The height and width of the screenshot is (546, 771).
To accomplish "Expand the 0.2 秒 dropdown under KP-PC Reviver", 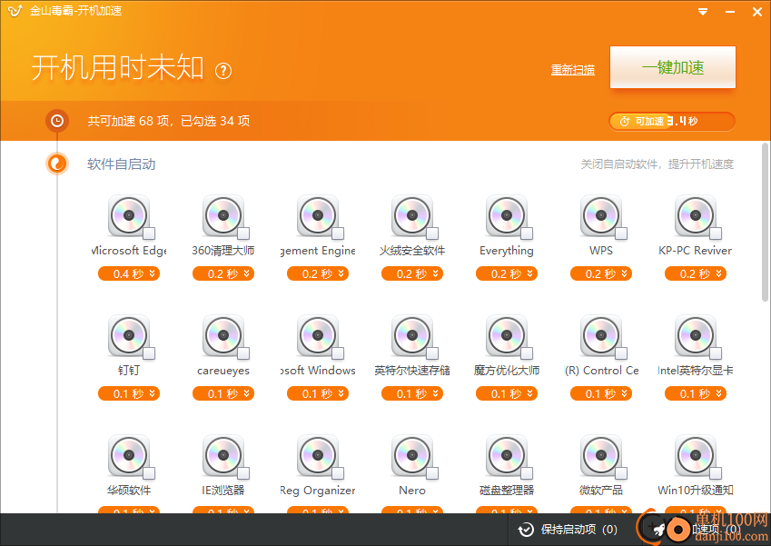I will [x=696, y=273].
